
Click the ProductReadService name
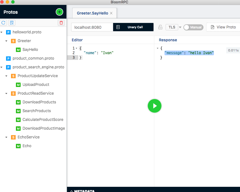tap(36, 93)
